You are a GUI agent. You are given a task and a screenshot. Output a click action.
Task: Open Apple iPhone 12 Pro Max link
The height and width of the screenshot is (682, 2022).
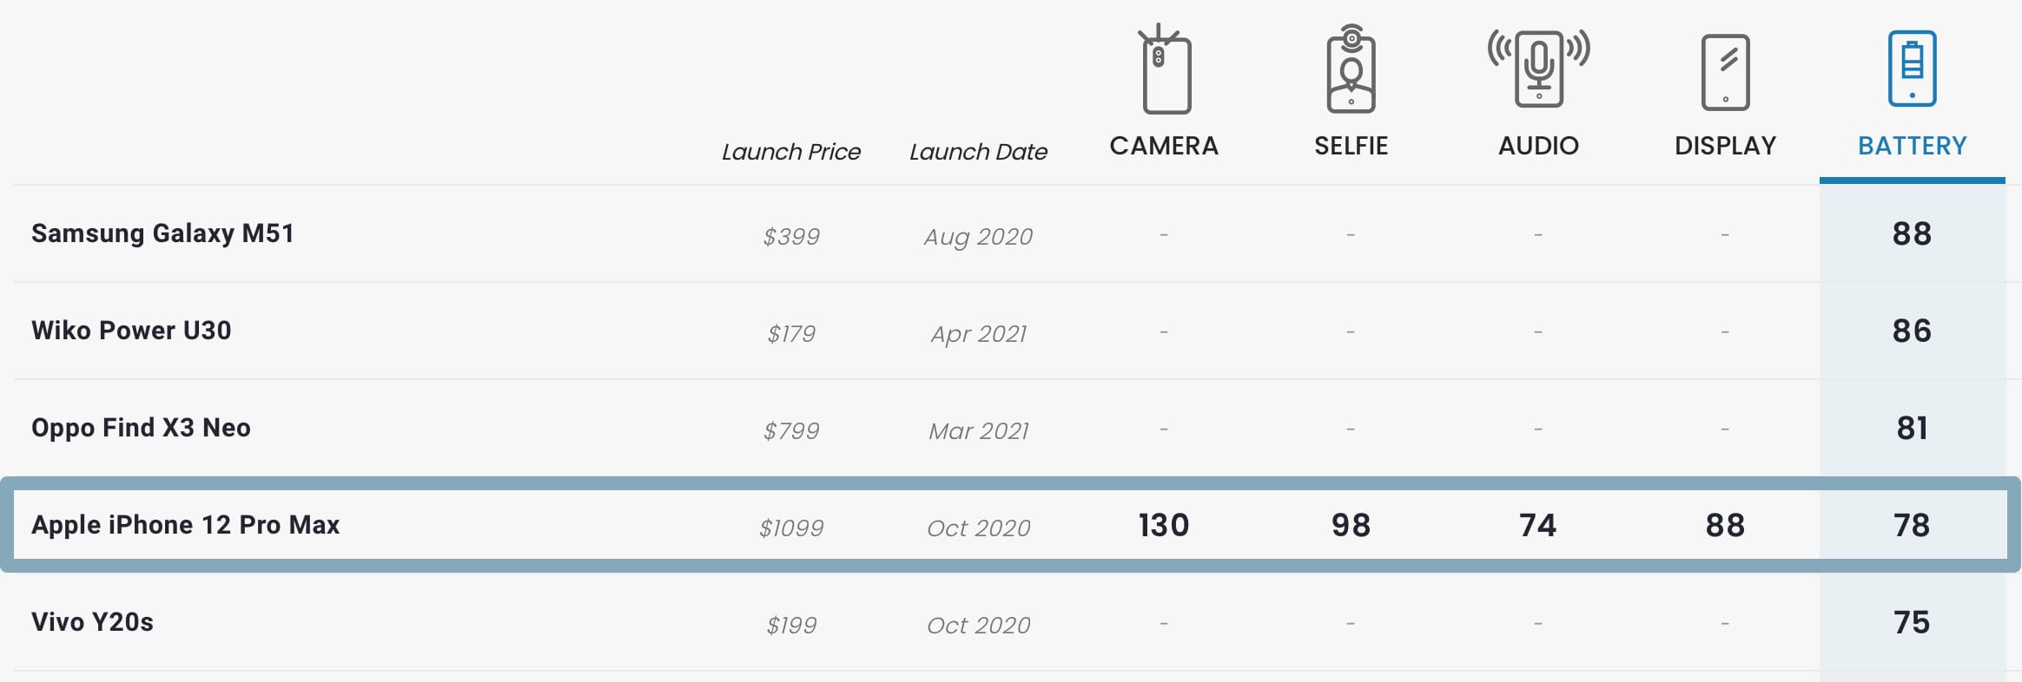[185, 525]
